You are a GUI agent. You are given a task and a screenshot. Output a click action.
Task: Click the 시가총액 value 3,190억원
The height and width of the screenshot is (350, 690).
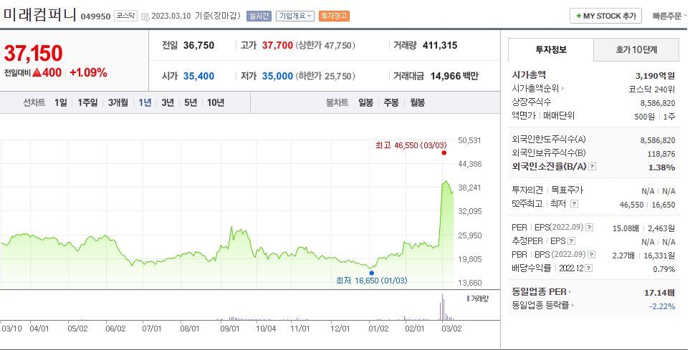click(655, 76)
